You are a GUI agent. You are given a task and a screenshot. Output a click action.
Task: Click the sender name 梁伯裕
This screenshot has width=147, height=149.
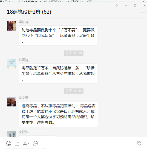point(24,22)
